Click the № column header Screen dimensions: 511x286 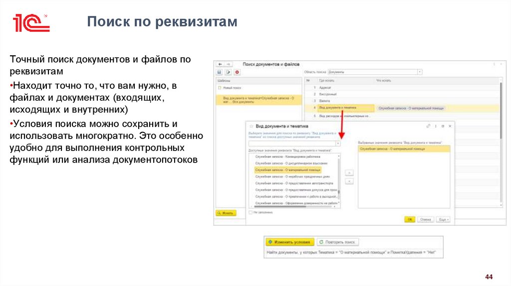(x=308, y=80)
